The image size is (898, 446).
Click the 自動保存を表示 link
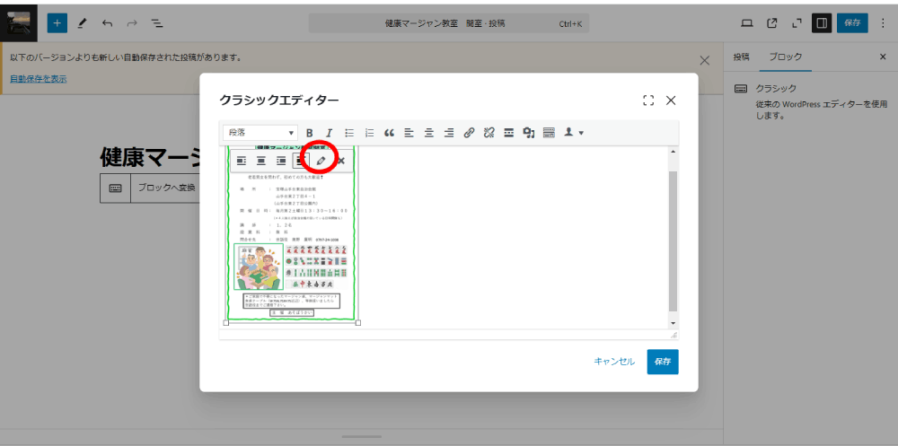38,79
